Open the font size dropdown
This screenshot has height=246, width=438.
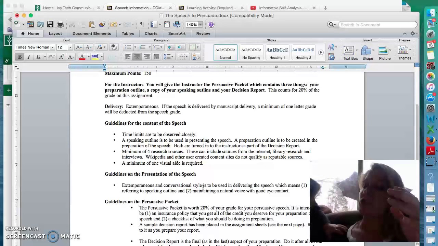(x=70, y=47)
